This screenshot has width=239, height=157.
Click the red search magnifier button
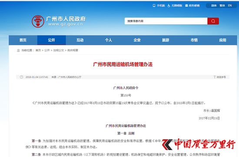click(x=213, y=21)
